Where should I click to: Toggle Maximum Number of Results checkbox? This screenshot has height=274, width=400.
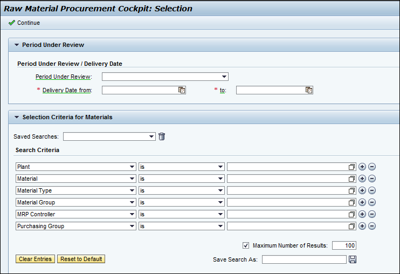[246, 246]
